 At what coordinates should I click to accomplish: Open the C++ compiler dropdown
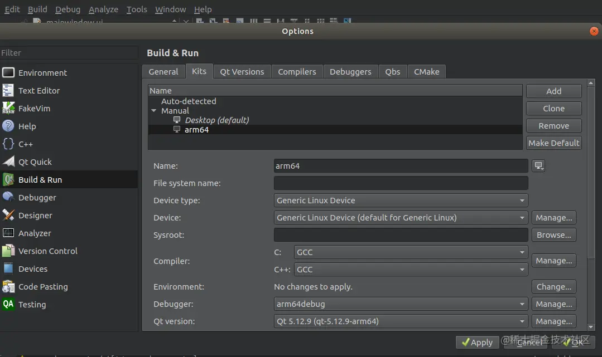click(x=411, y=269)
